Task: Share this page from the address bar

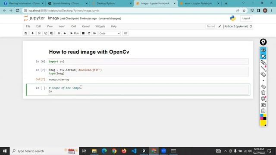Action: tap(238, 10)
